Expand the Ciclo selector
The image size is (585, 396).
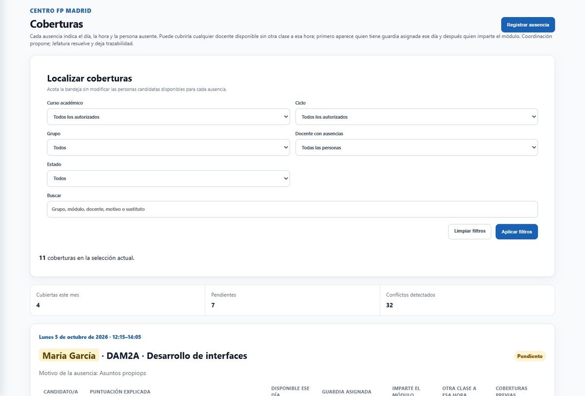tap(416, 117)
